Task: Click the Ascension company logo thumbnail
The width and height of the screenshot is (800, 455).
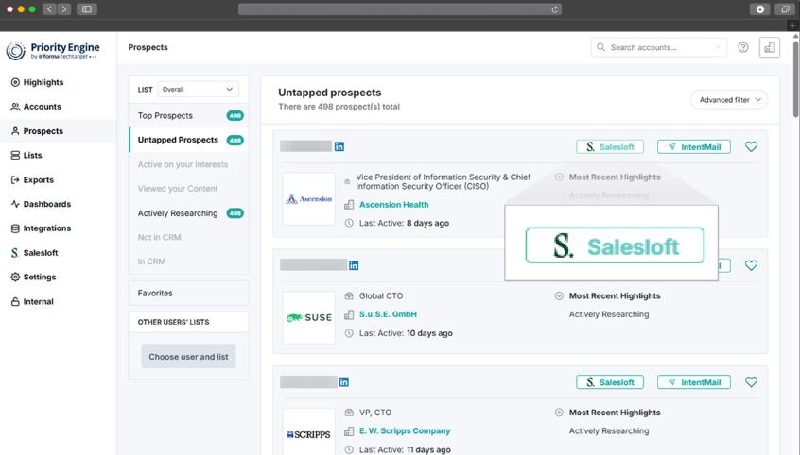Action: (308, 199)
